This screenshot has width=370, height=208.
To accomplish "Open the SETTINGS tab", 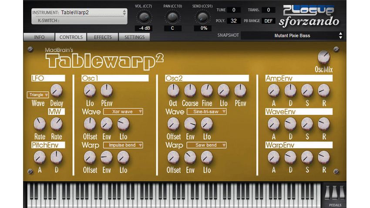I will tap(134, 37).
